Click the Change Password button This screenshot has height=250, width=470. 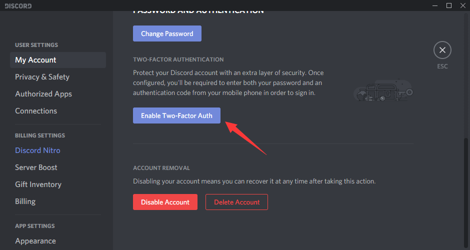coord(167,34)
